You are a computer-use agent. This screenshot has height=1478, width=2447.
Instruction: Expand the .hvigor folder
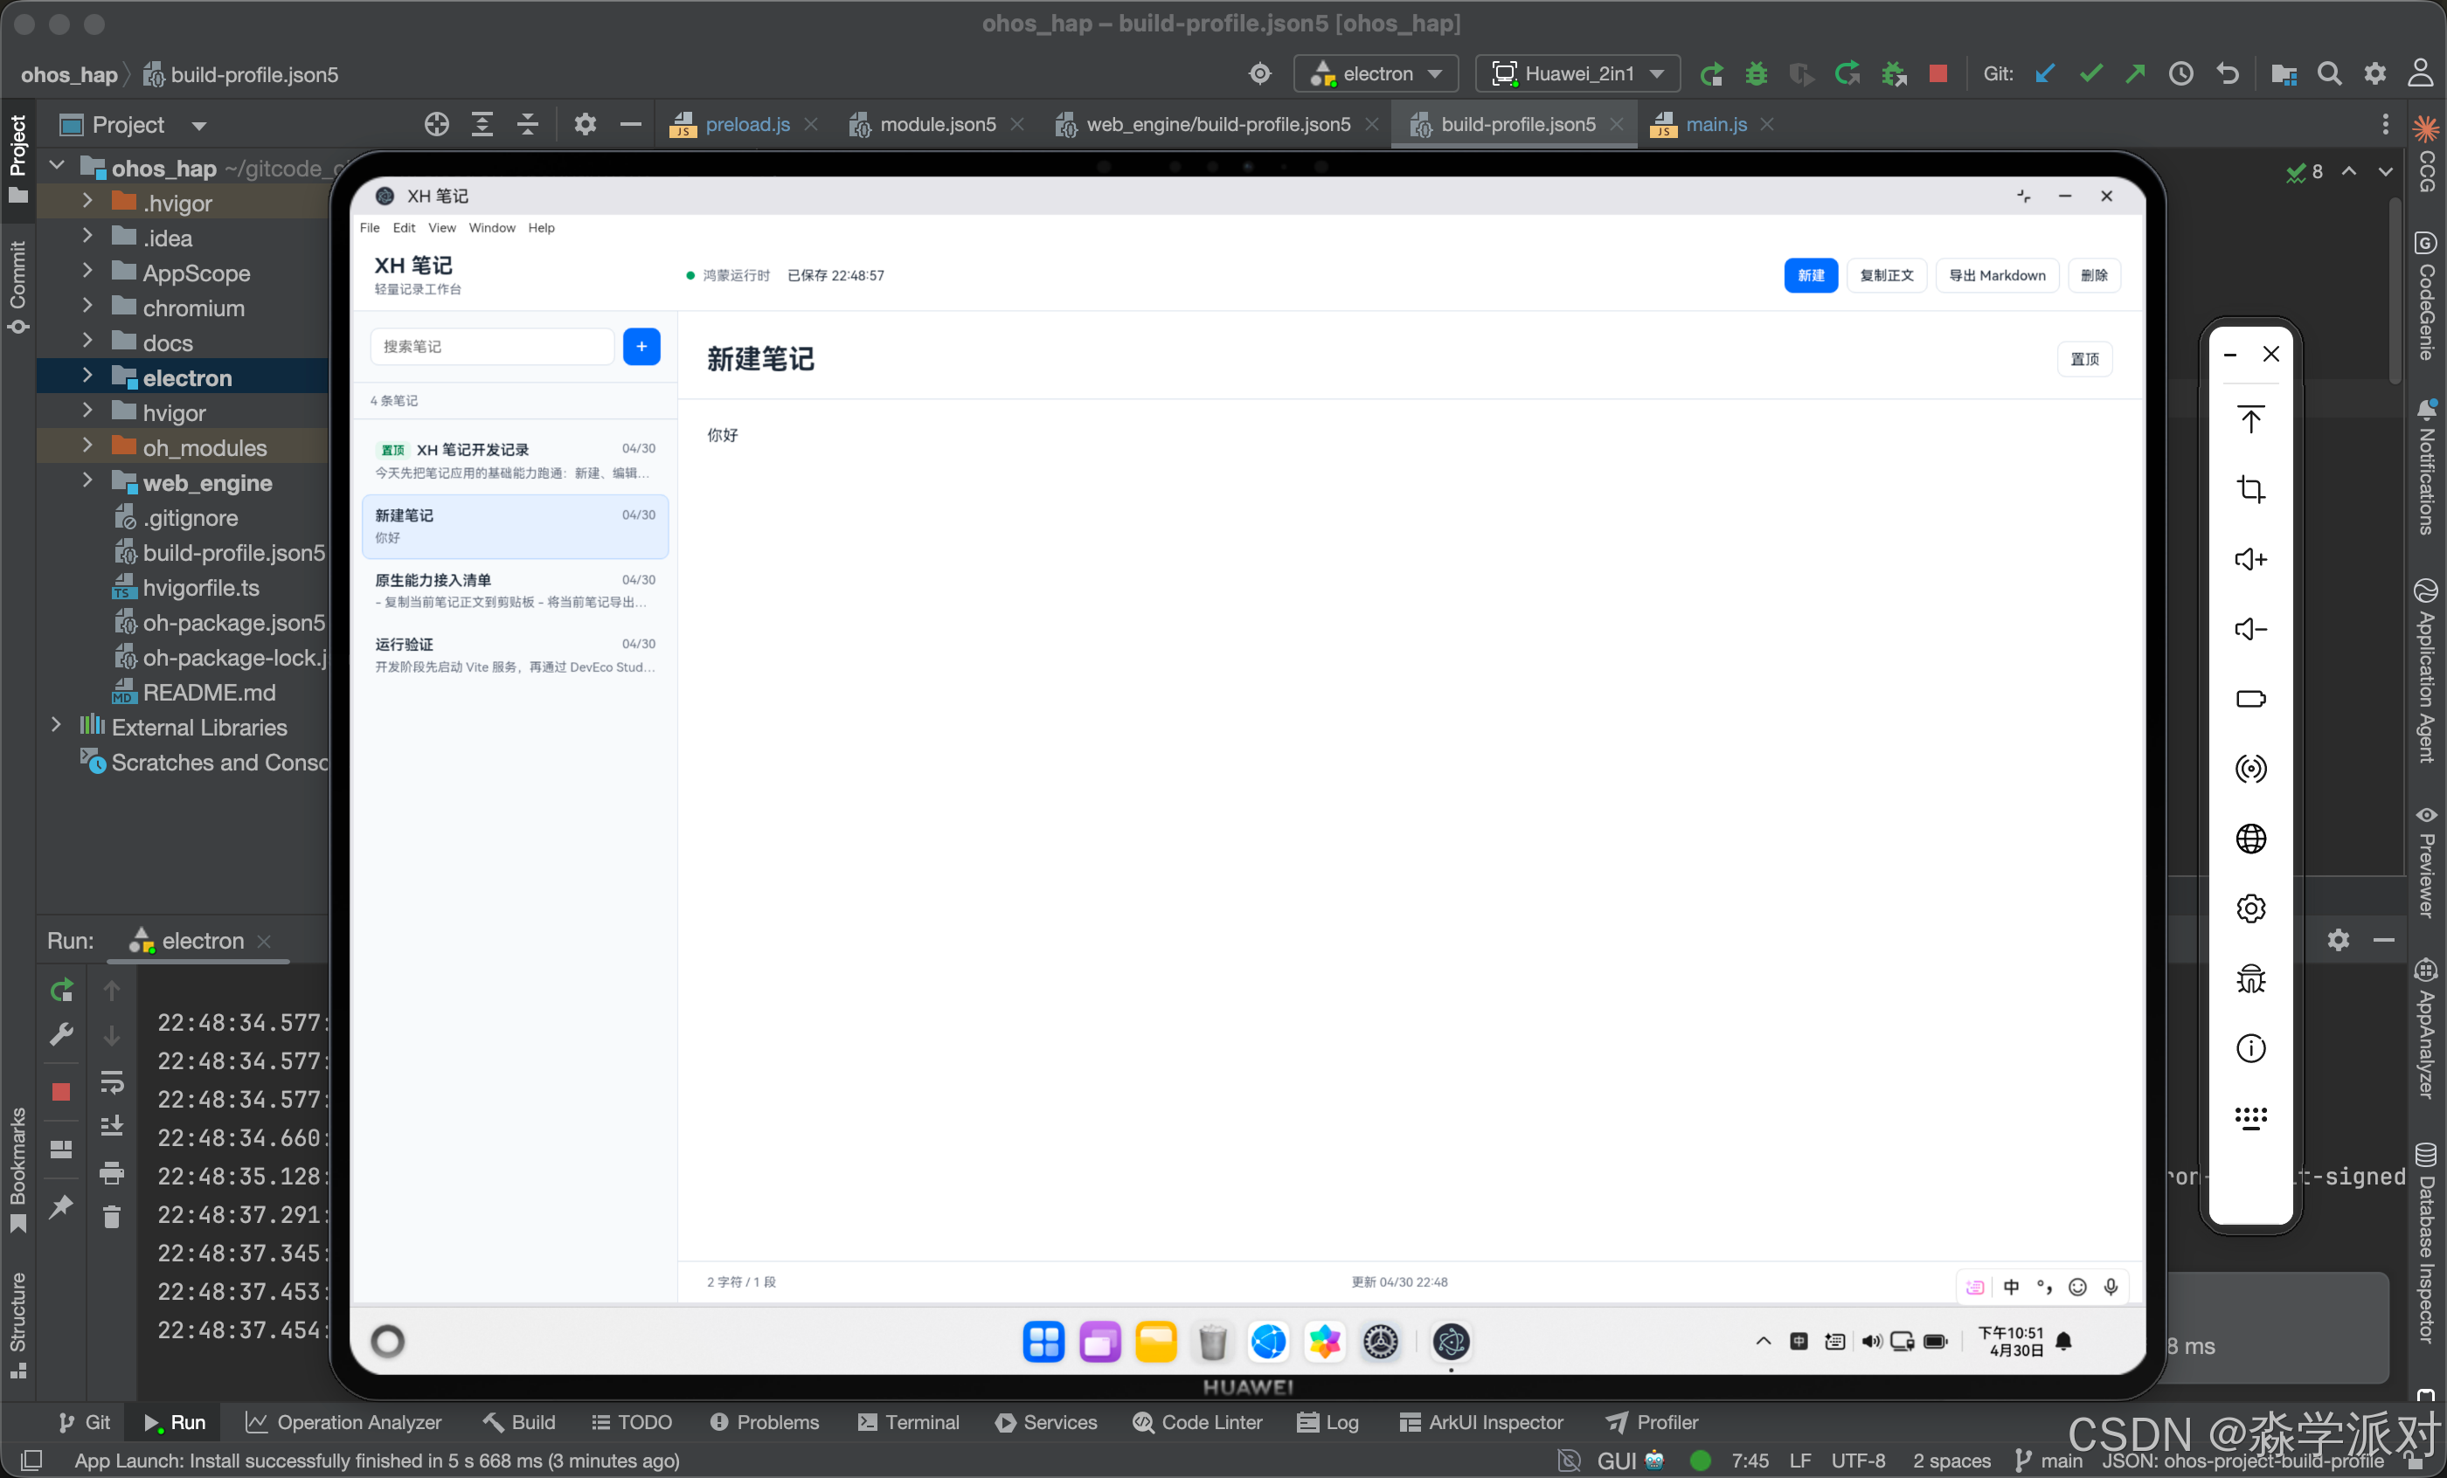87,202
